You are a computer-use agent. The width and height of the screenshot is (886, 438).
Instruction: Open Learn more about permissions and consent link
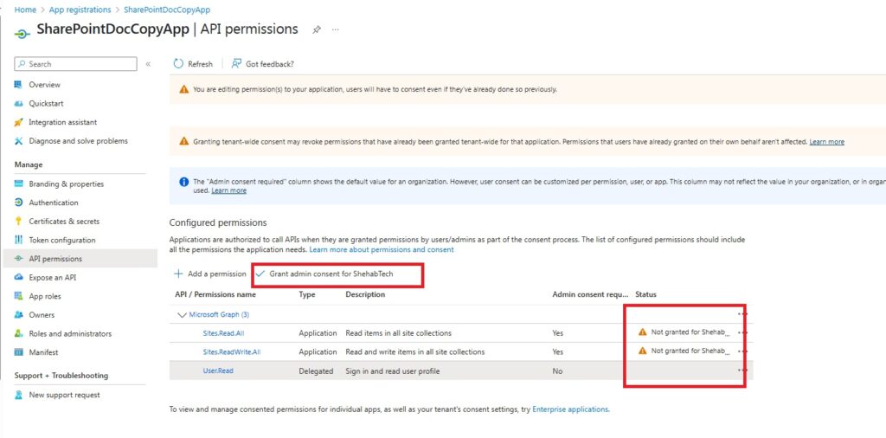pyautogui.click(x=382, y=249)
